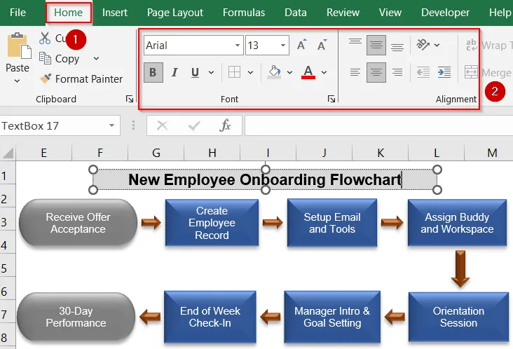Viewport: 513px width, 349px height.
Task: Click the Paste clipboard icon
Action: pyautogui.click(x=19, y=46)
